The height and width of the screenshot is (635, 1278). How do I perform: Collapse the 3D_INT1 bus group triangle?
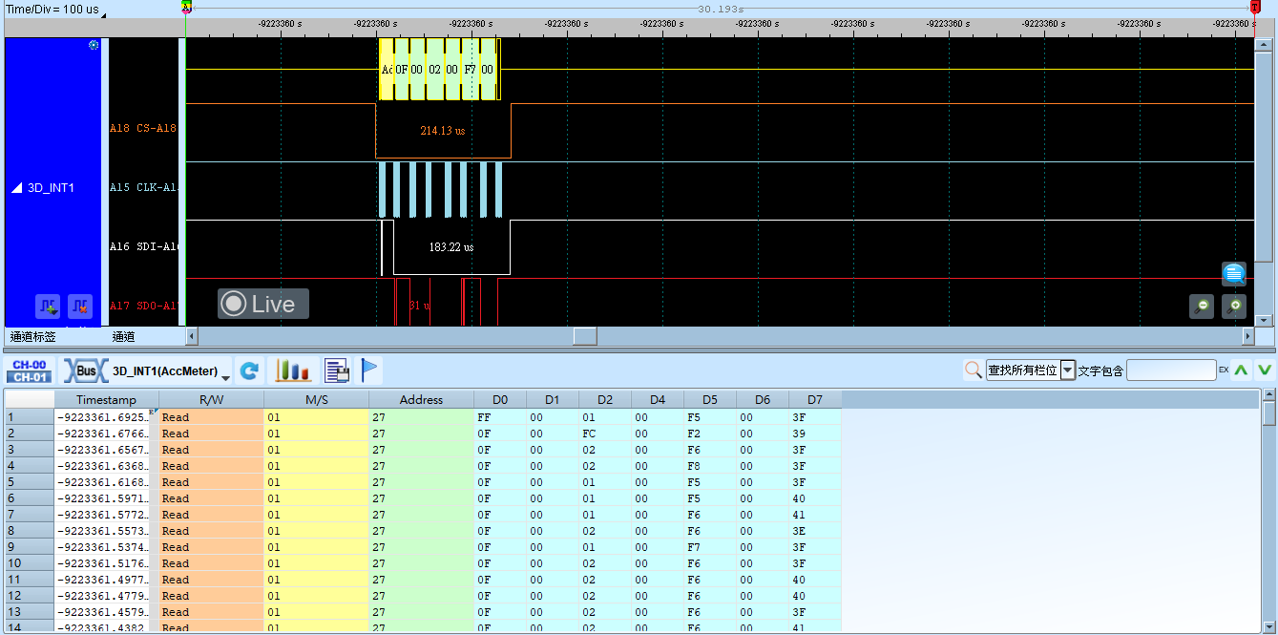click(x=16, y=188)
